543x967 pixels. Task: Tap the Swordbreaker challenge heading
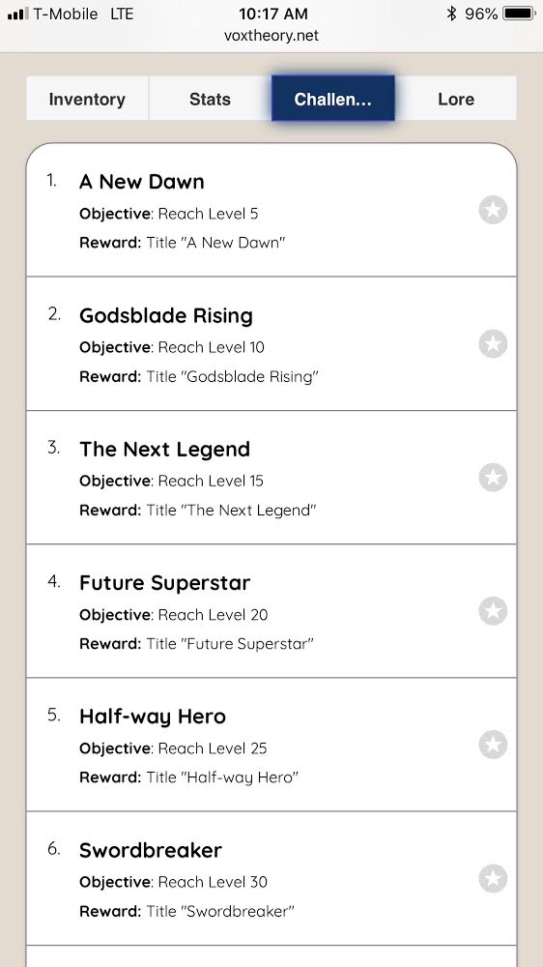point(151,850)
